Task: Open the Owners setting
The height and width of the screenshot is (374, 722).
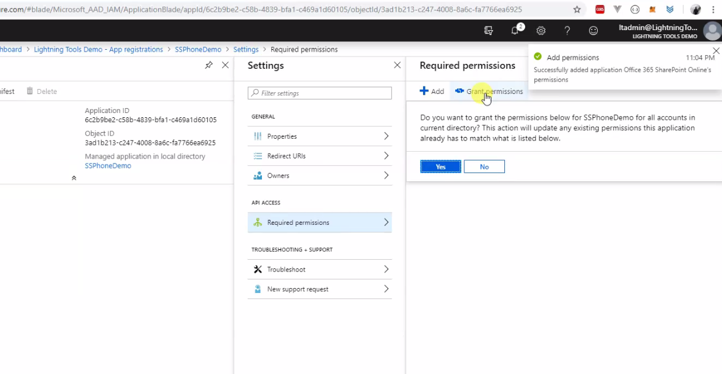Action: (320, 176)
